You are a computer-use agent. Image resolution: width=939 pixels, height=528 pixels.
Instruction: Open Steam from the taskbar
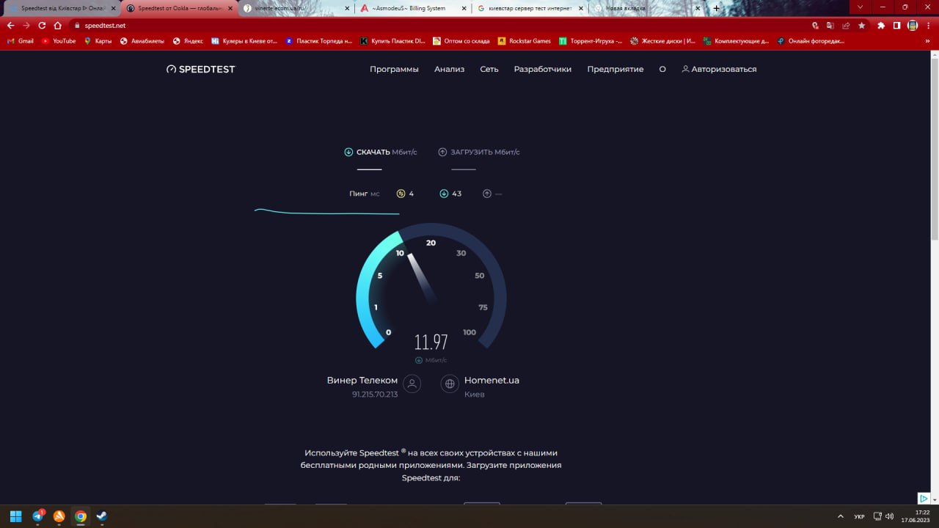pos(102,516)
